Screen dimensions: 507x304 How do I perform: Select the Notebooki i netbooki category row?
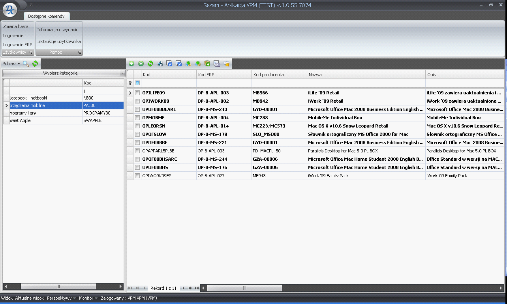(x=64, y=98)
